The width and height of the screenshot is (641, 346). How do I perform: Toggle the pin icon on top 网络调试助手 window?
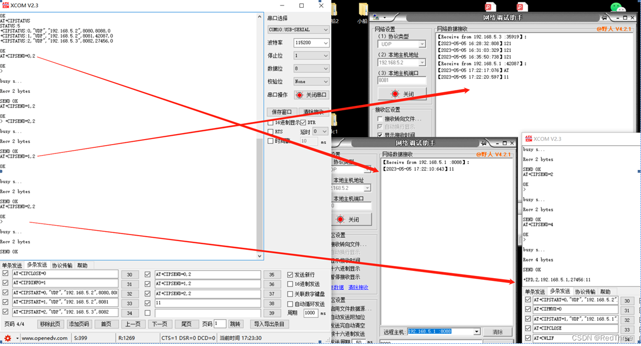[604, 18]
